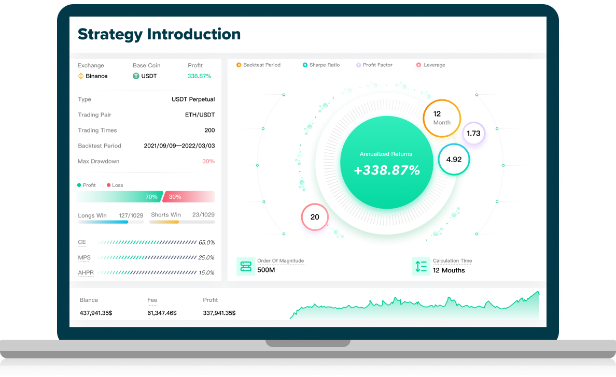Click the profit amount 337,941.35$
Screen dimensions: 616x377
click(x=219, y=313)
